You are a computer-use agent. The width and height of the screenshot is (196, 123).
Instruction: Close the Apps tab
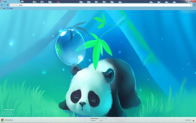click(19, 2)
